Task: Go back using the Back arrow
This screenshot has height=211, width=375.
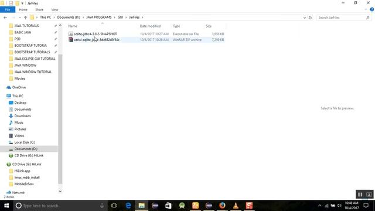Action: pyautogui.click(x=5, y=18)
